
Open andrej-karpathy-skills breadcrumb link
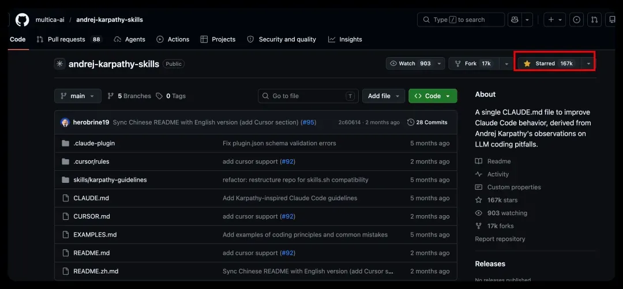click(x=109, y=20)
